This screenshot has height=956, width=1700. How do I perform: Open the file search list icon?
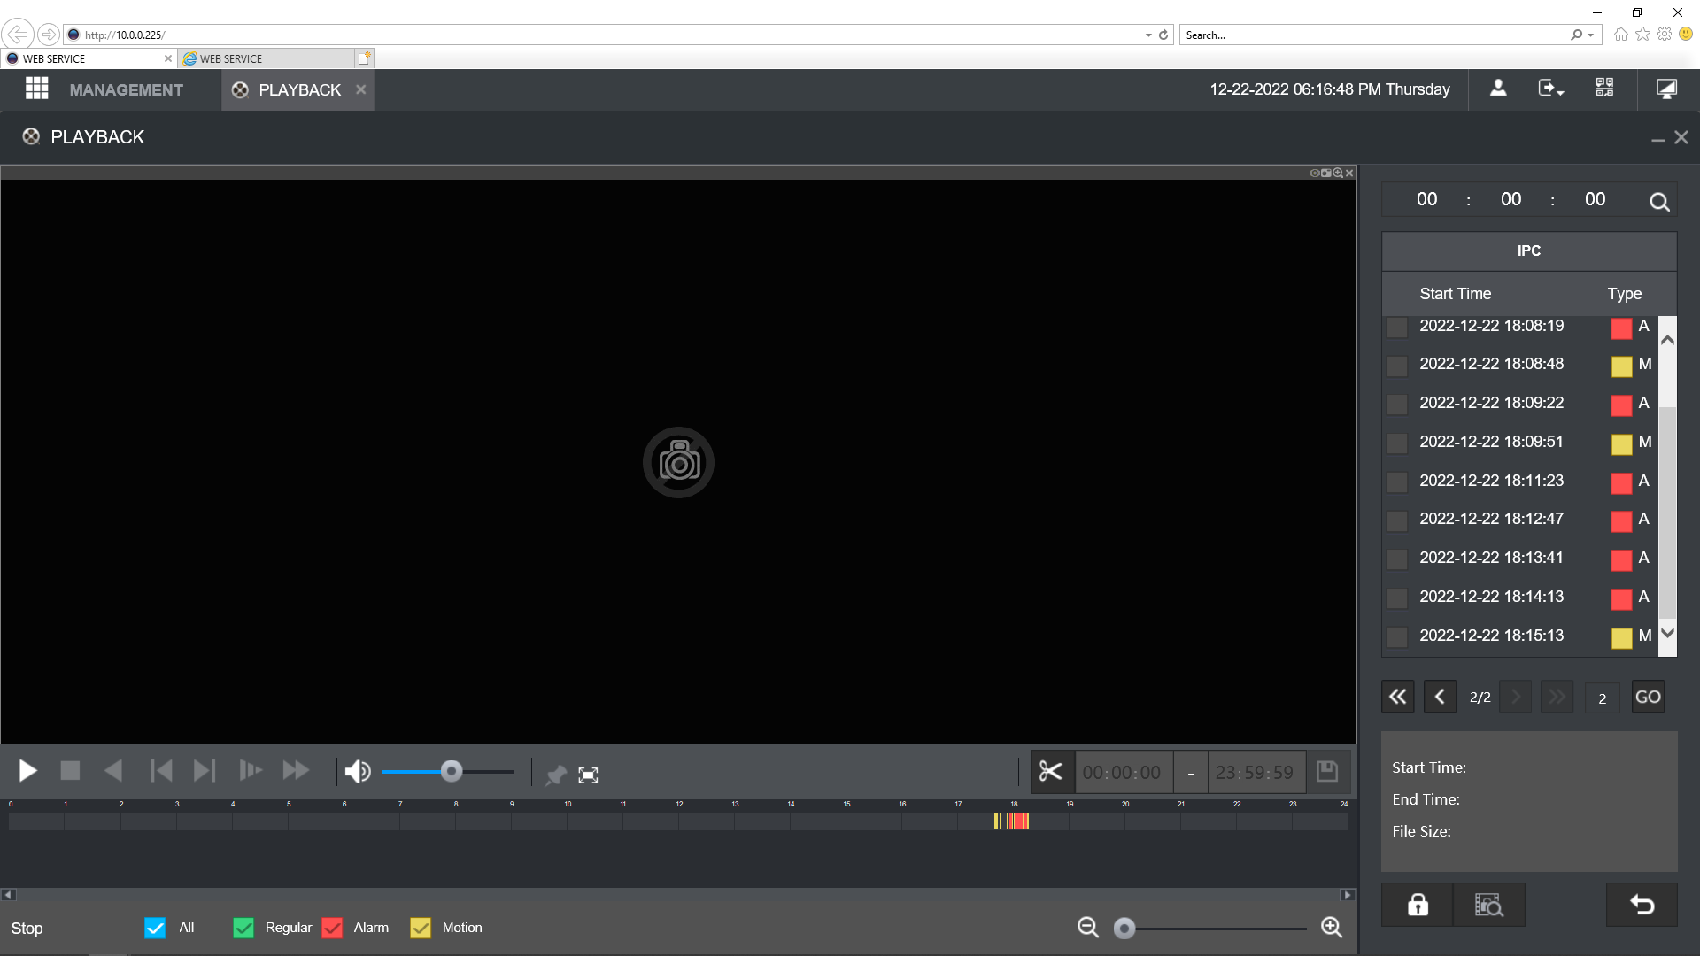pyautogui.click(x=1489, y=905)
